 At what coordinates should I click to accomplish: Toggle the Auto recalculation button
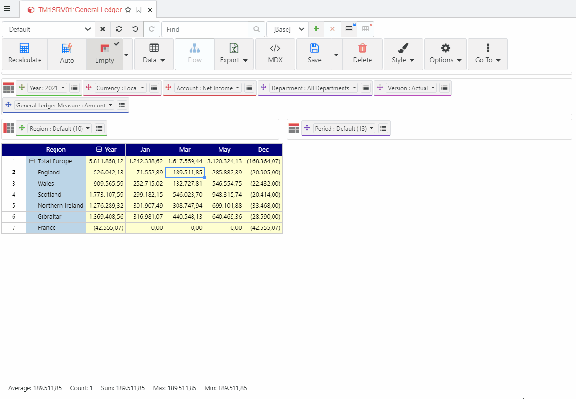pos(67,54)
